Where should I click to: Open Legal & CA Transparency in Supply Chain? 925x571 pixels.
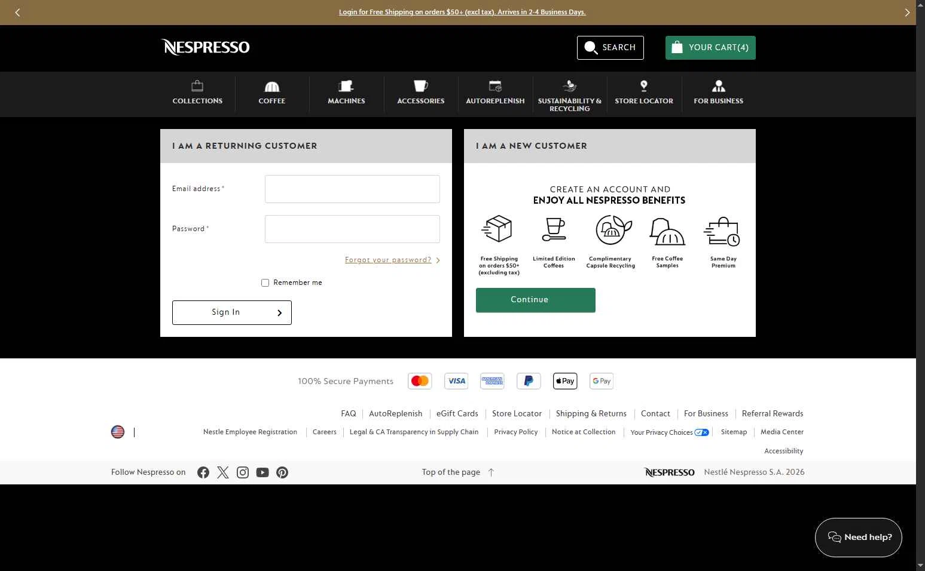tap(414, 432)
